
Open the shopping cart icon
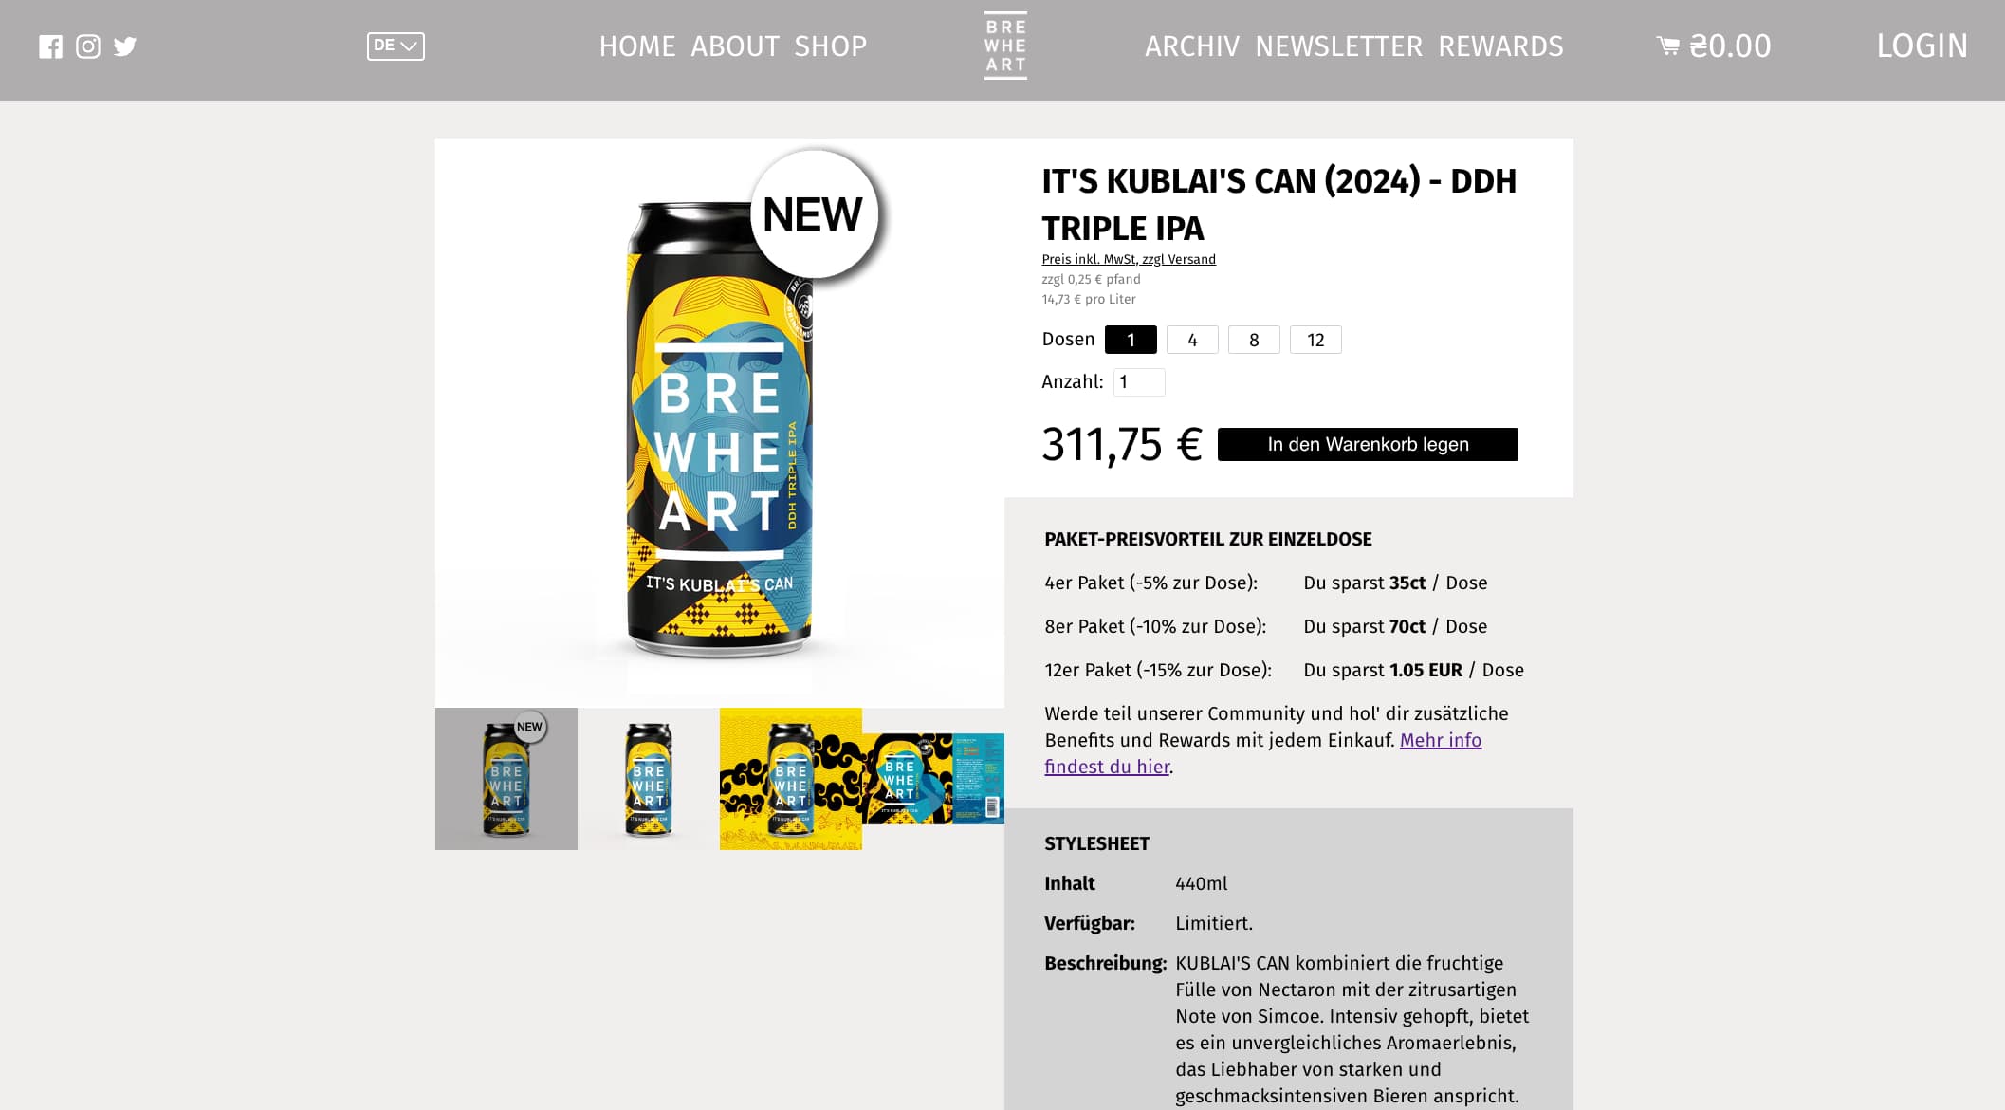1667,46
